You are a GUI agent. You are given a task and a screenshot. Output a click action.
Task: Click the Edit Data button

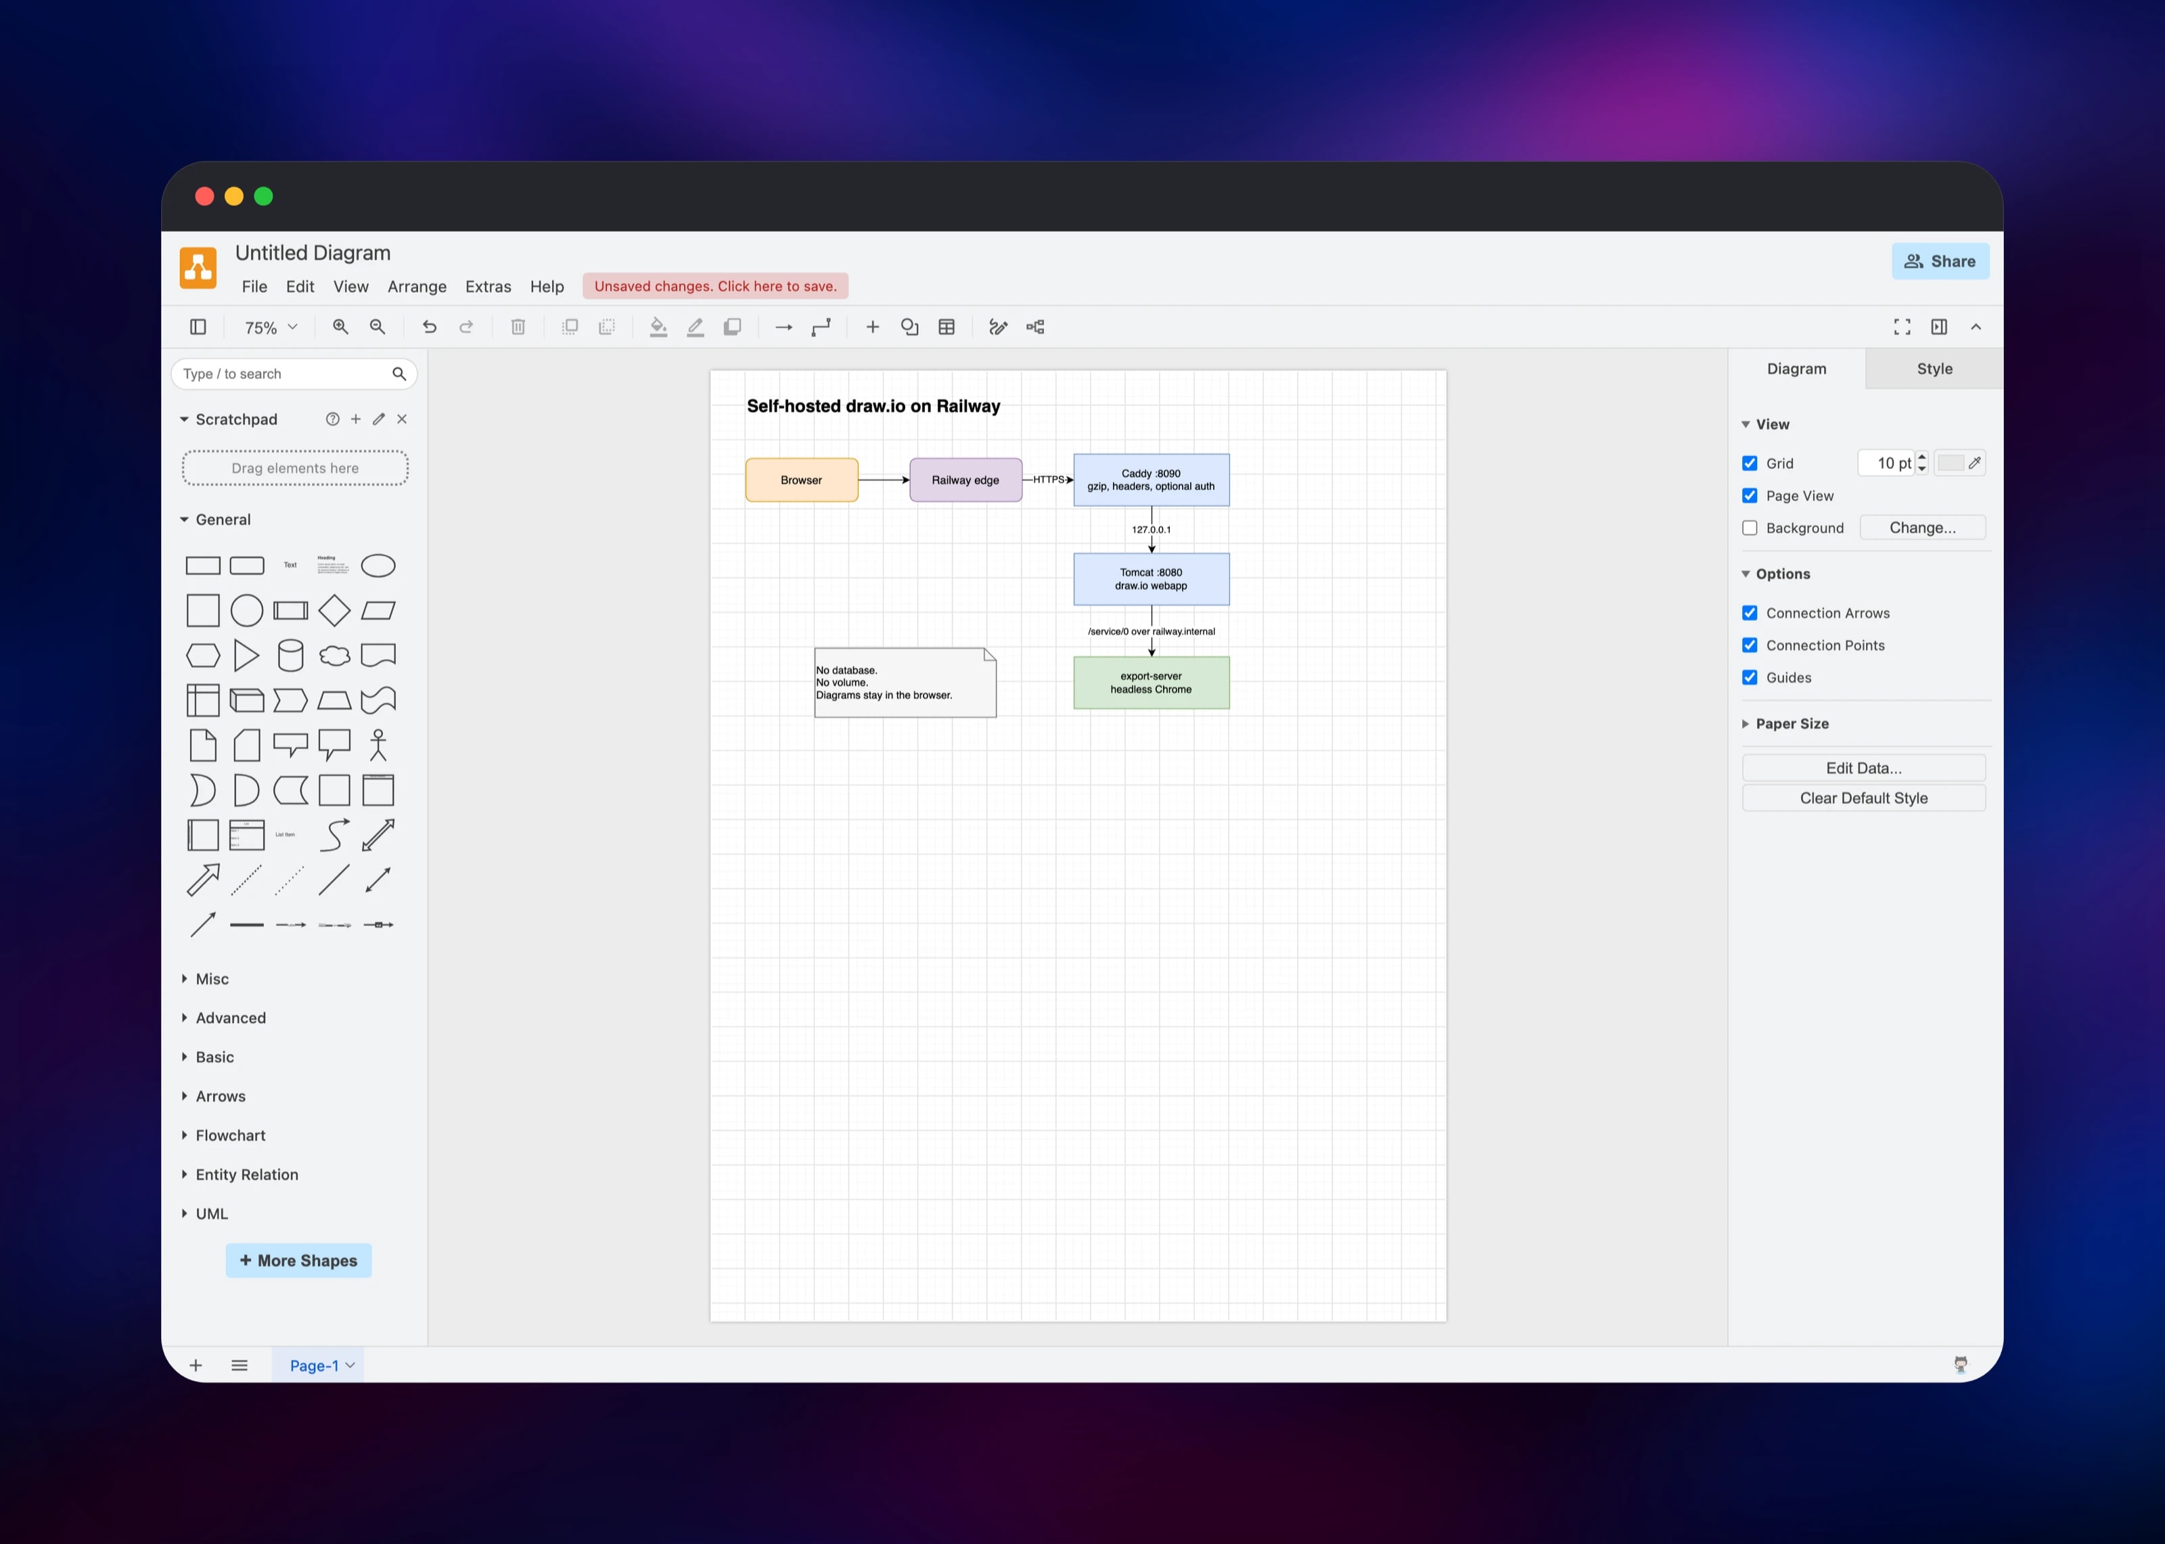pos(1863,768)
